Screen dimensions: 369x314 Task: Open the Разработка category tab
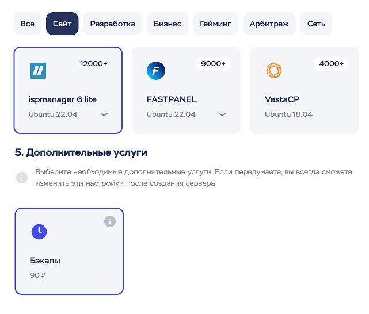113,24
